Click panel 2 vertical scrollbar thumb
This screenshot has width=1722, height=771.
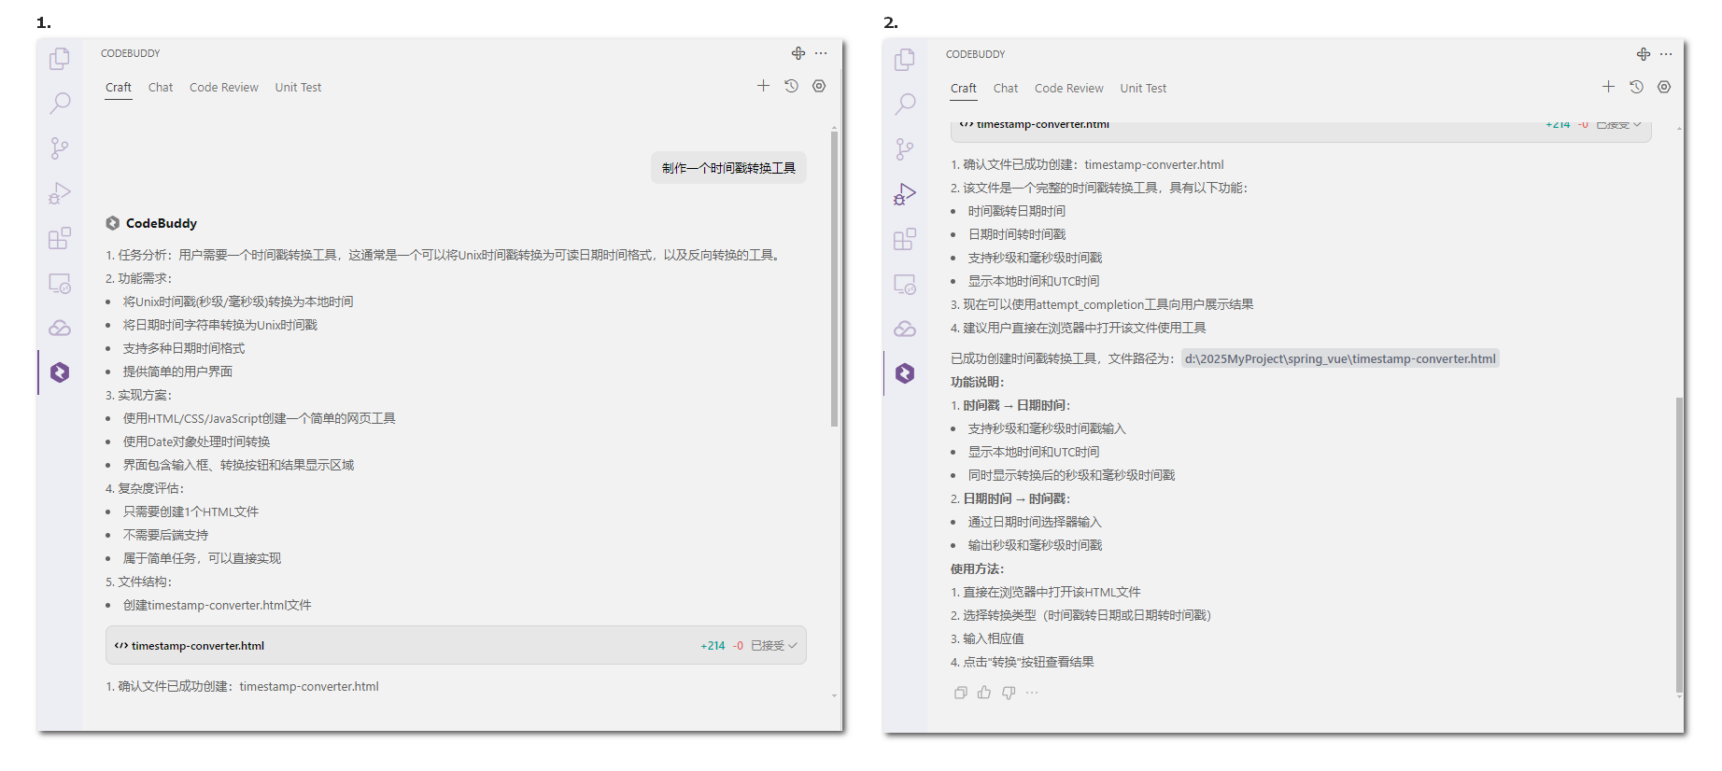click(x=1679, y=544)
